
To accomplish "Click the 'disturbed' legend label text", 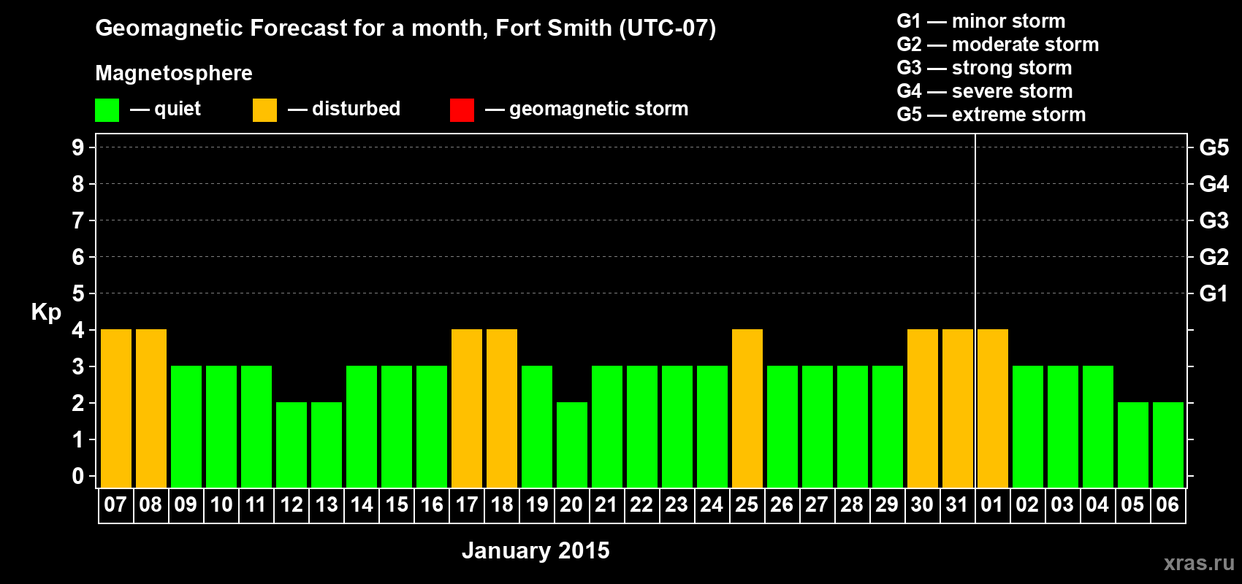I will [357, 109].
